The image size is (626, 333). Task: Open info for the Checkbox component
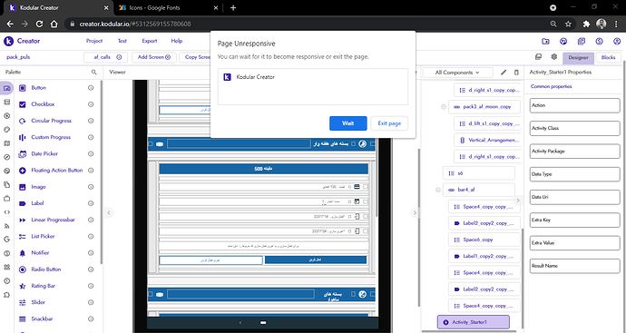pos(91,104)
